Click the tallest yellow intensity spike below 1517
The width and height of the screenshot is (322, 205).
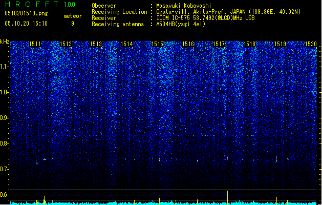[227, 197]
